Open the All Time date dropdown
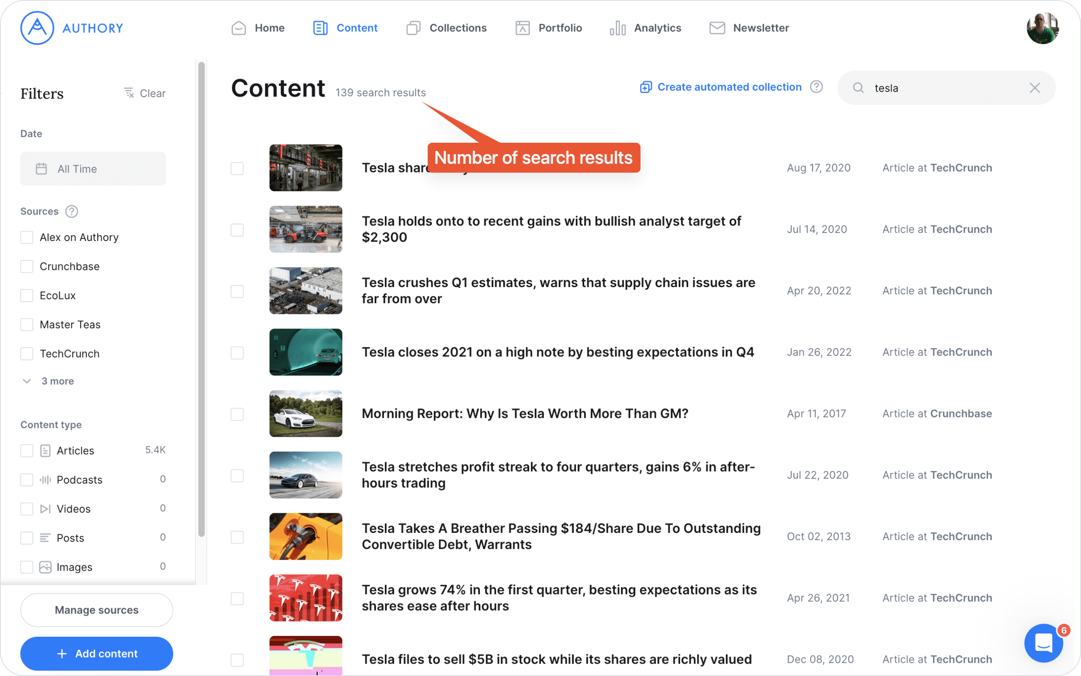Viewport: 1081px width, 676px height. (93, 168)
